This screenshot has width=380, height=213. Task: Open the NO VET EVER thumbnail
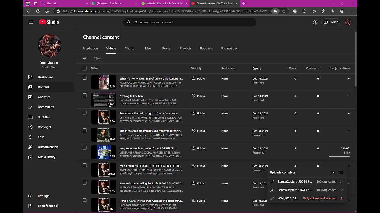pos(104,152)
